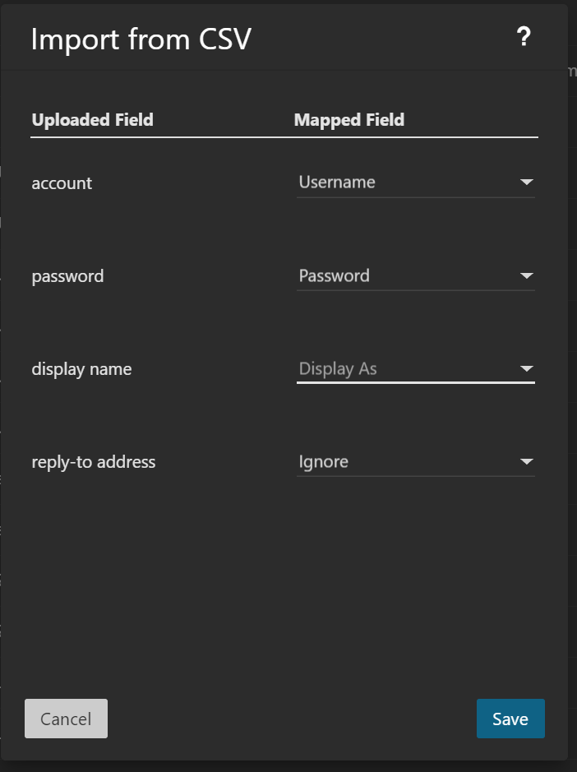Expand the Username dropdown arrow
The width and height of the screenshot is (577, 772).
tap(527, 183)
